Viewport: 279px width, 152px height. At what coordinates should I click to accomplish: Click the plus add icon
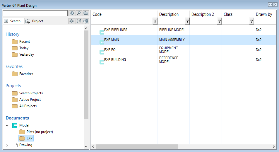tap(72, 21)
